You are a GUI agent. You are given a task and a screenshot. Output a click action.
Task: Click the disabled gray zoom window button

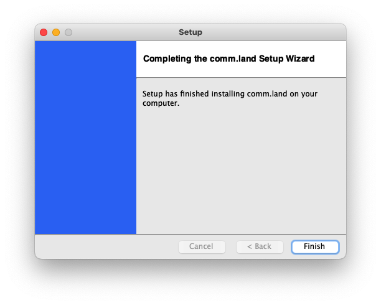(x=68, y=32)
